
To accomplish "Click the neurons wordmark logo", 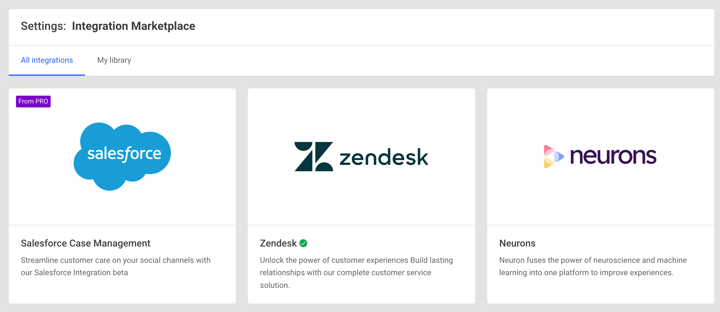I will pyautogui.click(x=613, y=156).
